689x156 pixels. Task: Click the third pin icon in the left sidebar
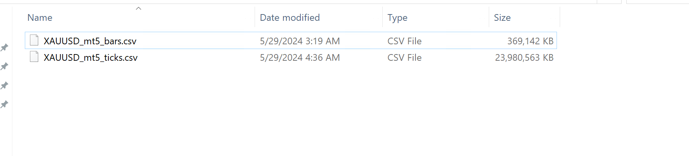coord(4,85)
